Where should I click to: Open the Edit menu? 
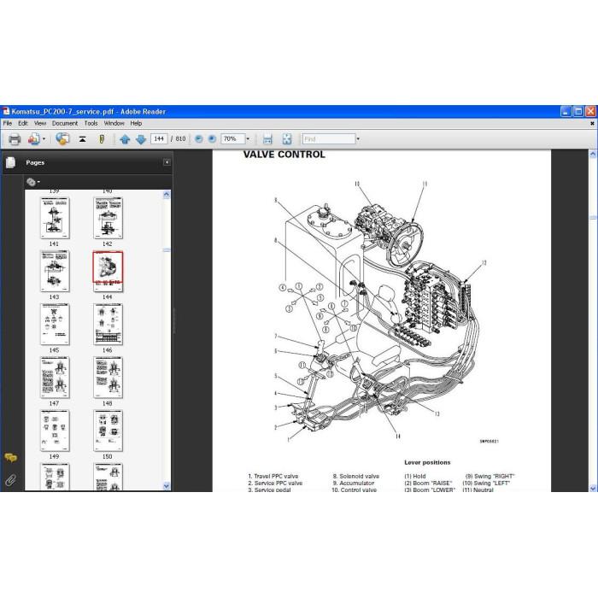coord(23,123)
